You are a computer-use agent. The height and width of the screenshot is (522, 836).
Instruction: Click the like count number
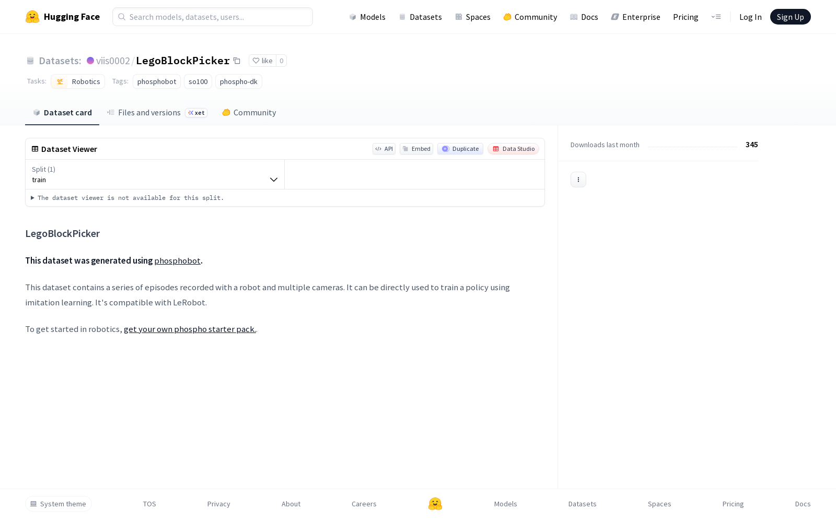[281, 61]
